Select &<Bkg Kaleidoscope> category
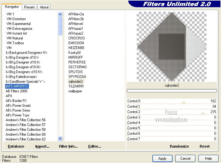221x163 pixels. click(21, 77)
